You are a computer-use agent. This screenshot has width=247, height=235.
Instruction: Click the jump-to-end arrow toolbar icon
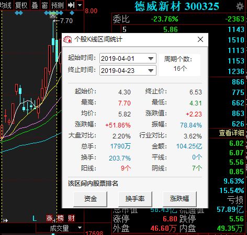pyautogui.click(x=71, y=5)
